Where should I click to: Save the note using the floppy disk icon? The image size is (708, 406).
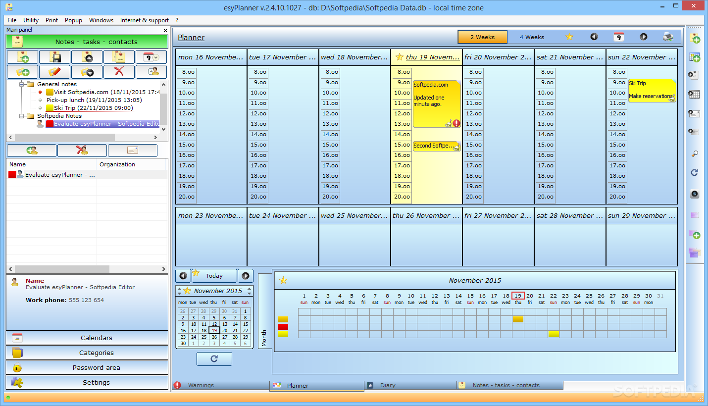[54, 57]
